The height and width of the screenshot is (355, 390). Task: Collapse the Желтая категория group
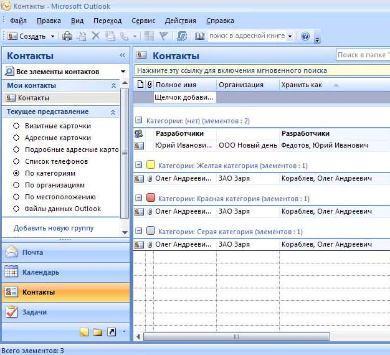pyautogui.click(x=138, y=164)
